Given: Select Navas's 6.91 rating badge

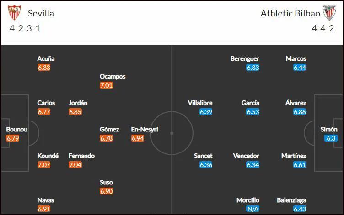Looking at the screenshot, I should [44, 209].
